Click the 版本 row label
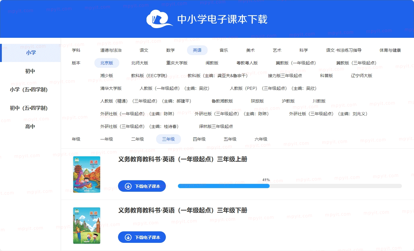This screenshot has width=414, height=251. click(x=76, y=63)
